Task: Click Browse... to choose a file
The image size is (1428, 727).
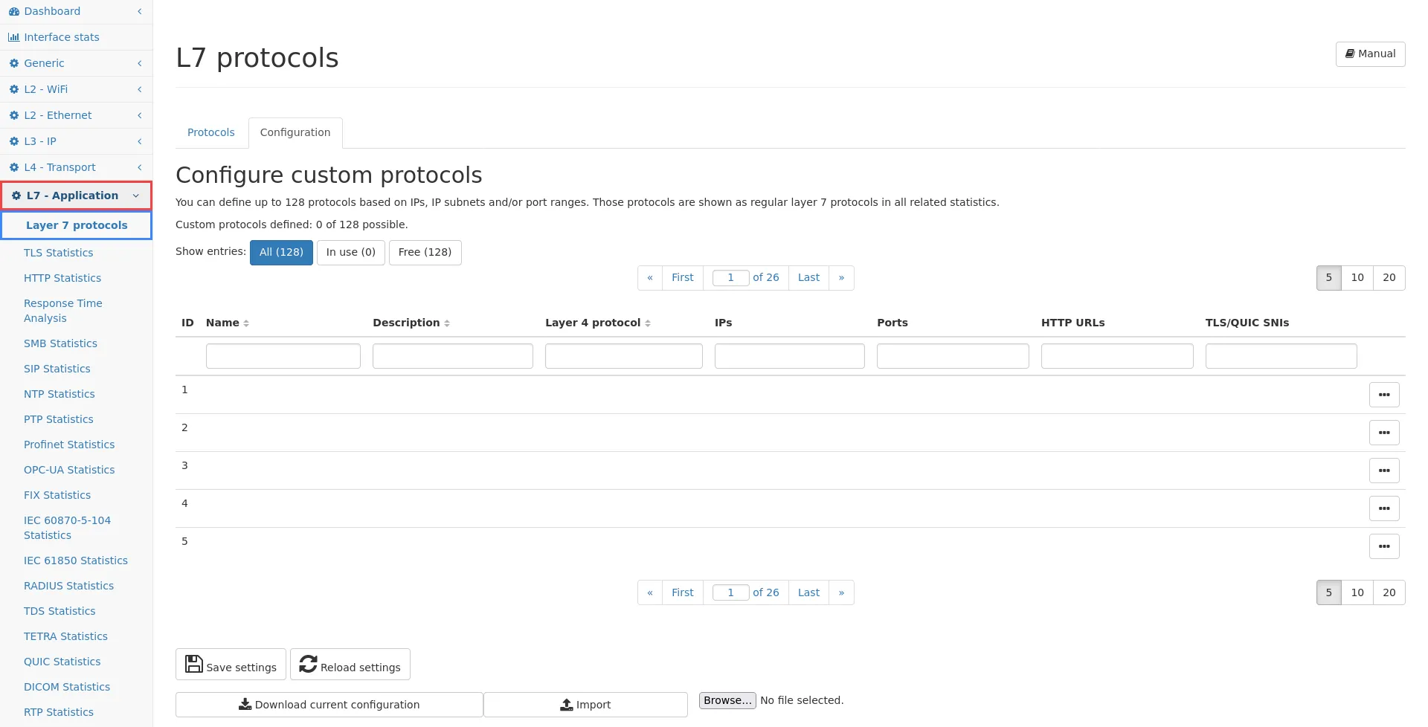Action: click(x=727, y=700)
